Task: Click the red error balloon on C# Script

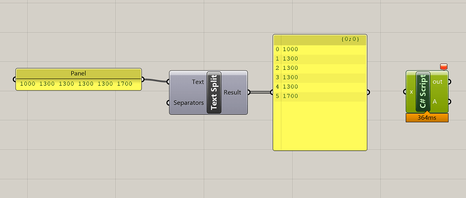Action: pos(444,67)
